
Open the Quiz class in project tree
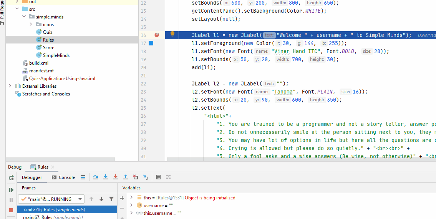[x=48, y=32]
